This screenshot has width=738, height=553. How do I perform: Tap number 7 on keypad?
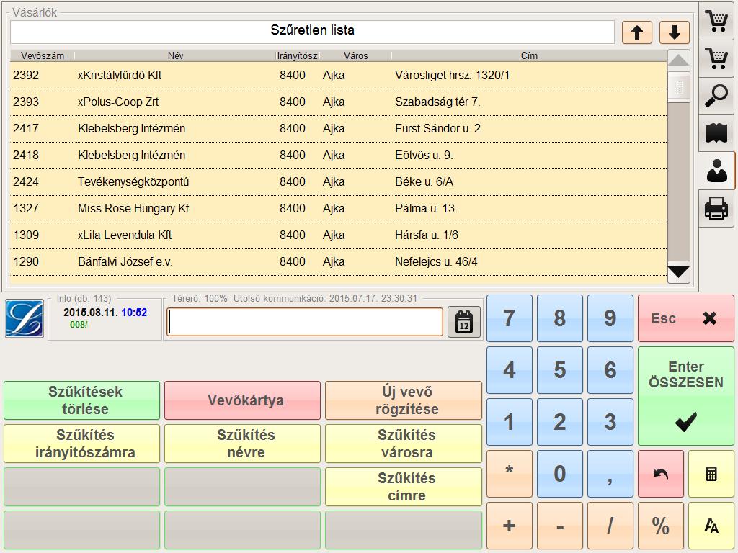click(x=510, y=318)
